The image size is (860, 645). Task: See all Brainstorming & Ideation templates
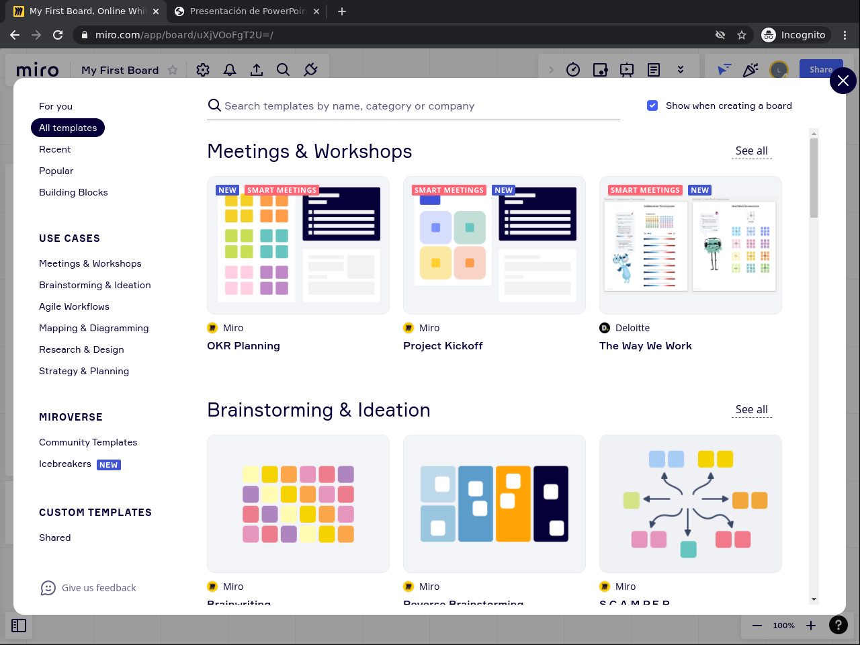click(x=752, y=410)
